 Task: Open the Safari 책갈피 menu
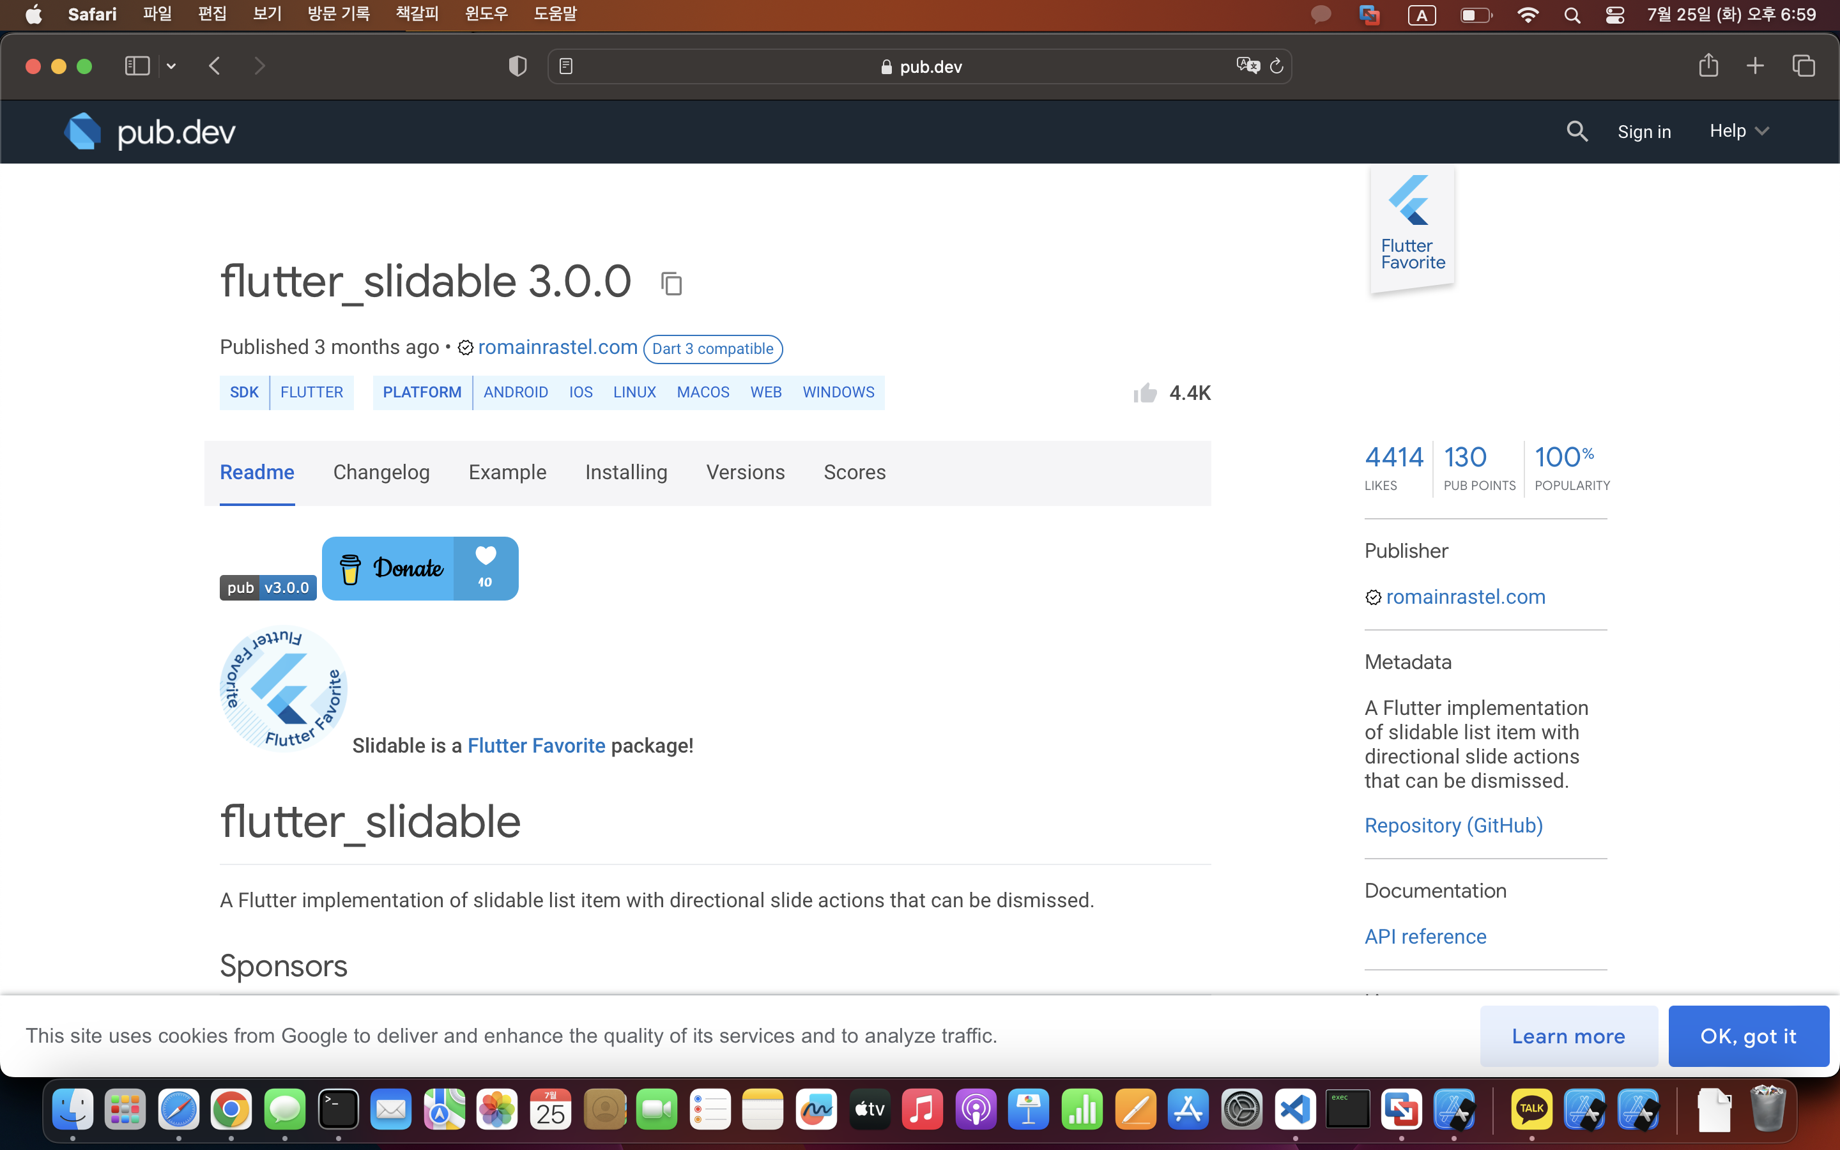(x=417, y=13)
